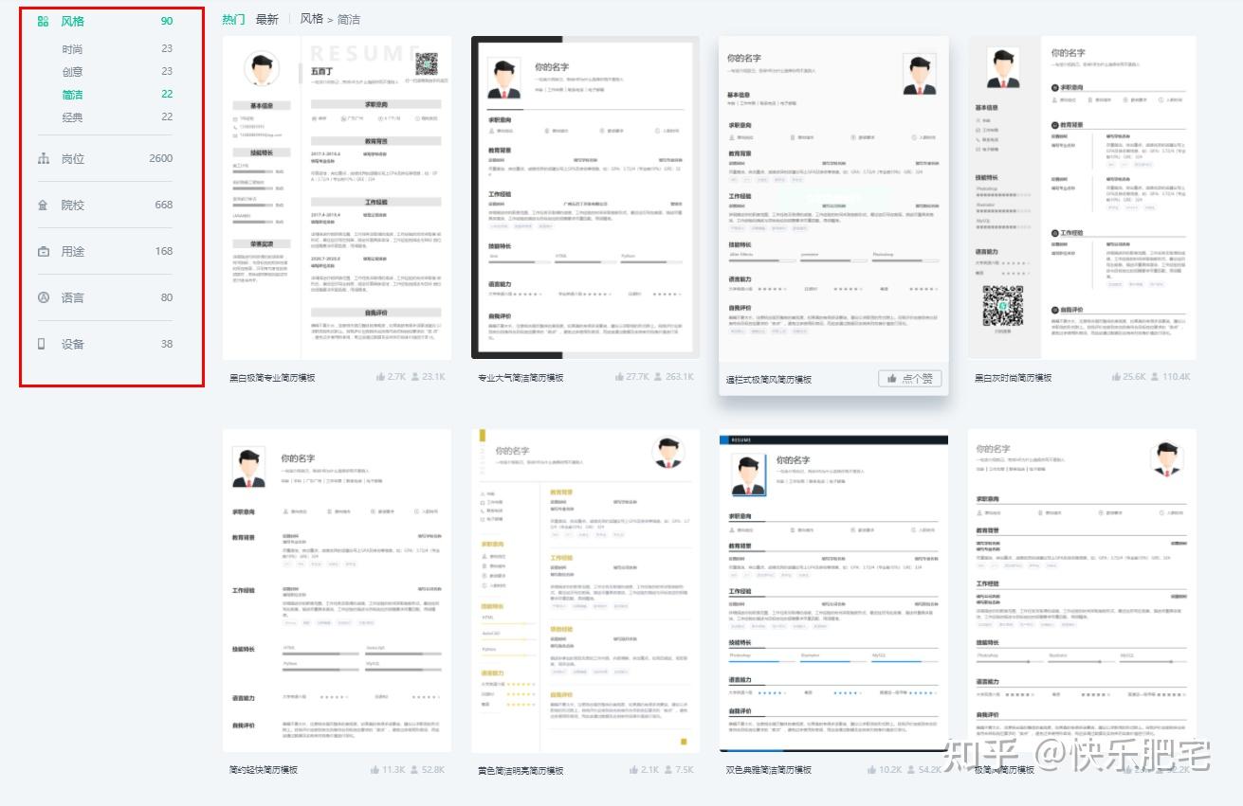This screenshot has width=1243, height=806.
Task: Click the 设备 phone icon
Action: click(x=42, y=344)
